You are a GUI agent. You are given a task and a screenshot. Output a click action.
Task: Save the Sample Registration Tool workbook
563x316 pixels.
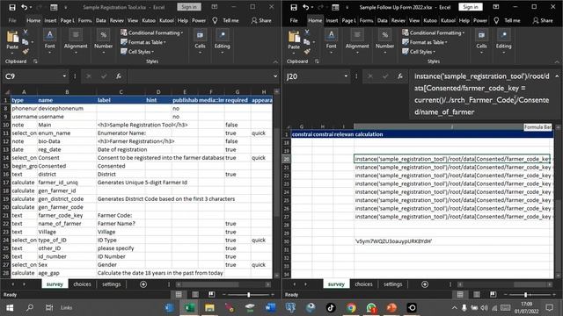[x=11, y=7]
